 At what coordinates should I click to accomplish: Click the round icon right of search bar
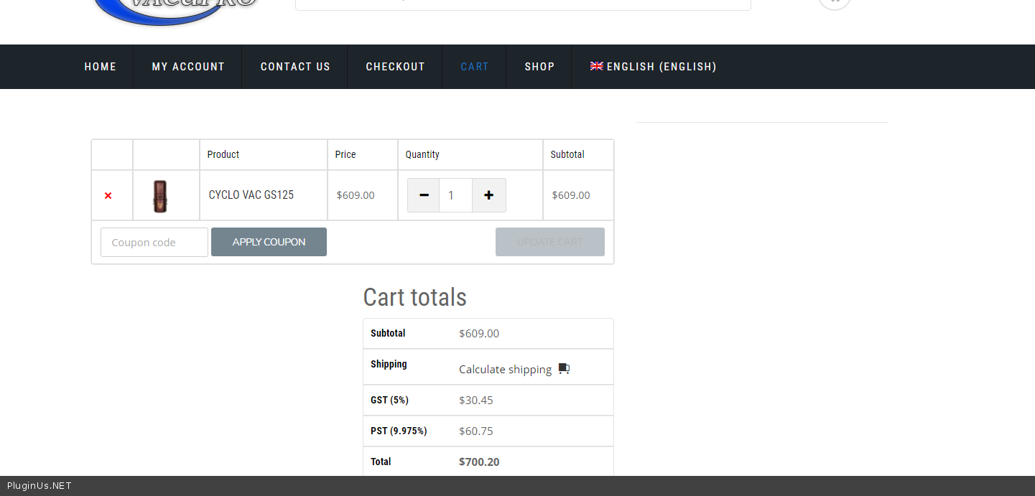coord(834,4)
